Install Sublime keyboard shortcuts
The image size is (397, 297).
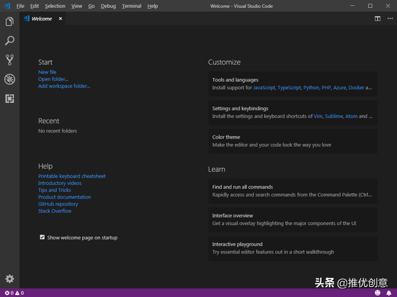[333, 116]
